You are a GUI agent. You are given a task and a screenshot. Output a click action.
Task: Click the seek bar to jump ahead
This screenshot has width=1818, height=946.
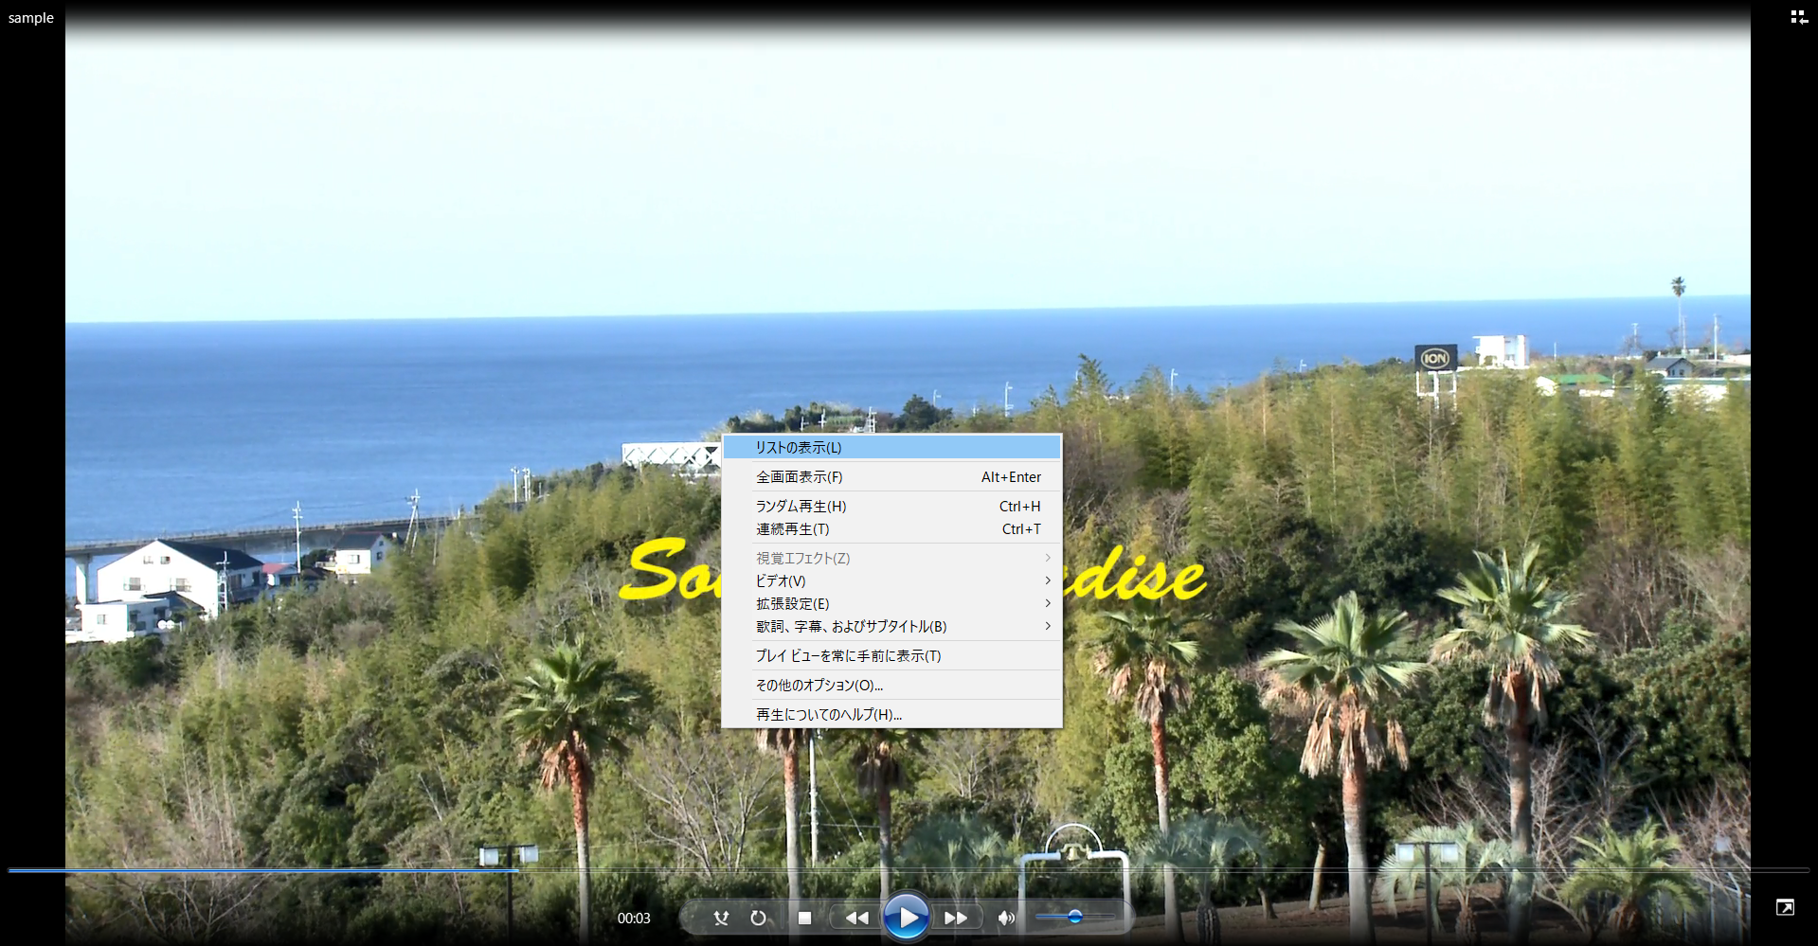[x=1137, y=869]
